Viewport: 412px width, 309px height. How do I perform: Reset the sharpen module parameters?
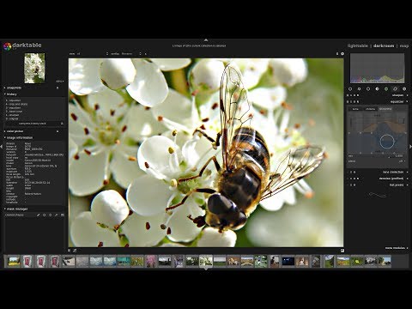coord(354,95)
